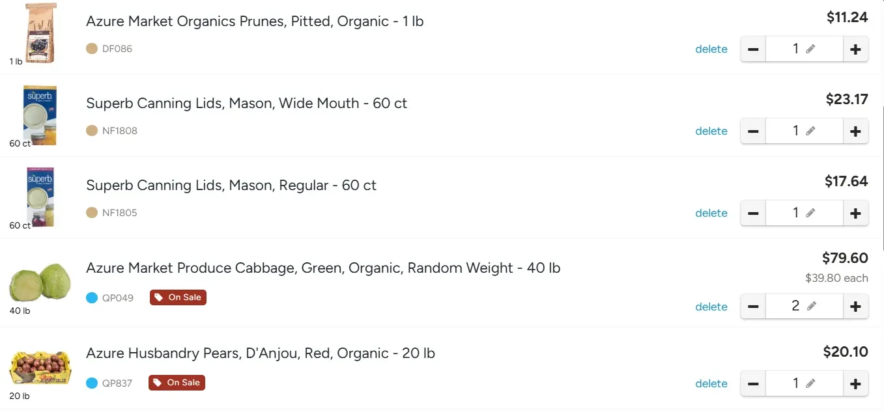Decrease quantity of Organic Pitted Prunes
Viewport: 884px width, 412px height.
(x=753, y=49)
